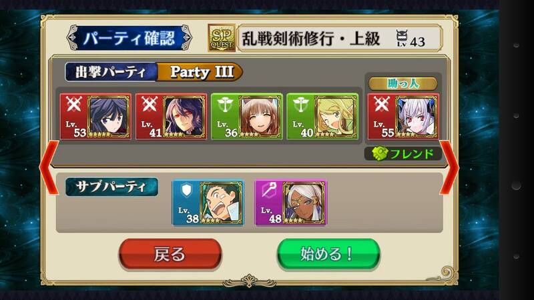Click the 戻る back button
Image resolution: width=534 pixels, height=300 pixels.
170,254
